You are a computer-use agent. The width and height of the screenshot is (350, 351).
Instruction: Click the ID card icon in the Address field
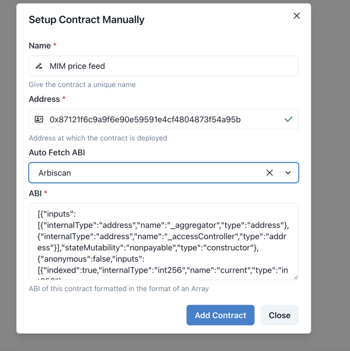[39, 119]
